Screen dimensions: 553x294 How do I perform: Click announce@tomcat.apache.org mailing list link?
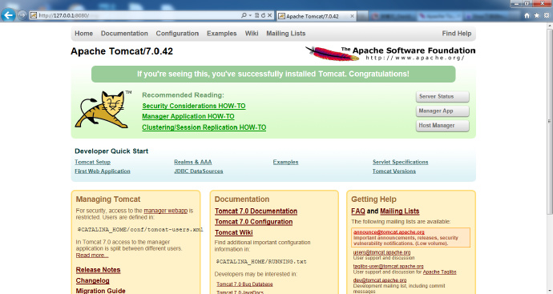coord(389,232)
